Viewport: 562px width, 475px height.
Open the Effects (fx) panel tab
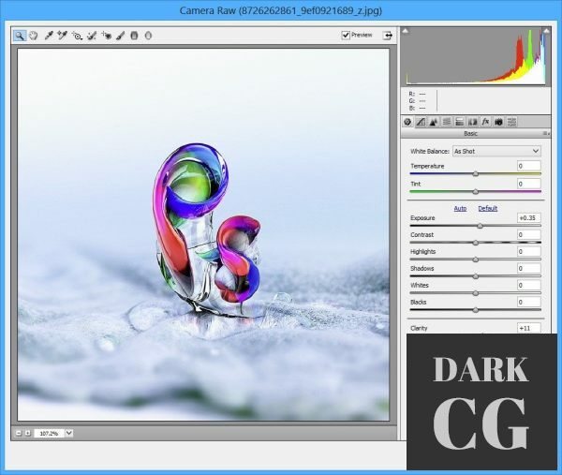pos(485,122)
